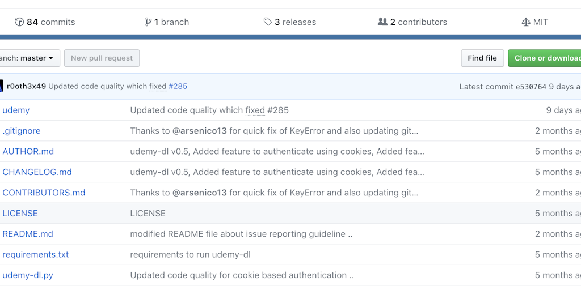Click the New pull request button
The image size is (581, 290).
click(x=102, y=58)
